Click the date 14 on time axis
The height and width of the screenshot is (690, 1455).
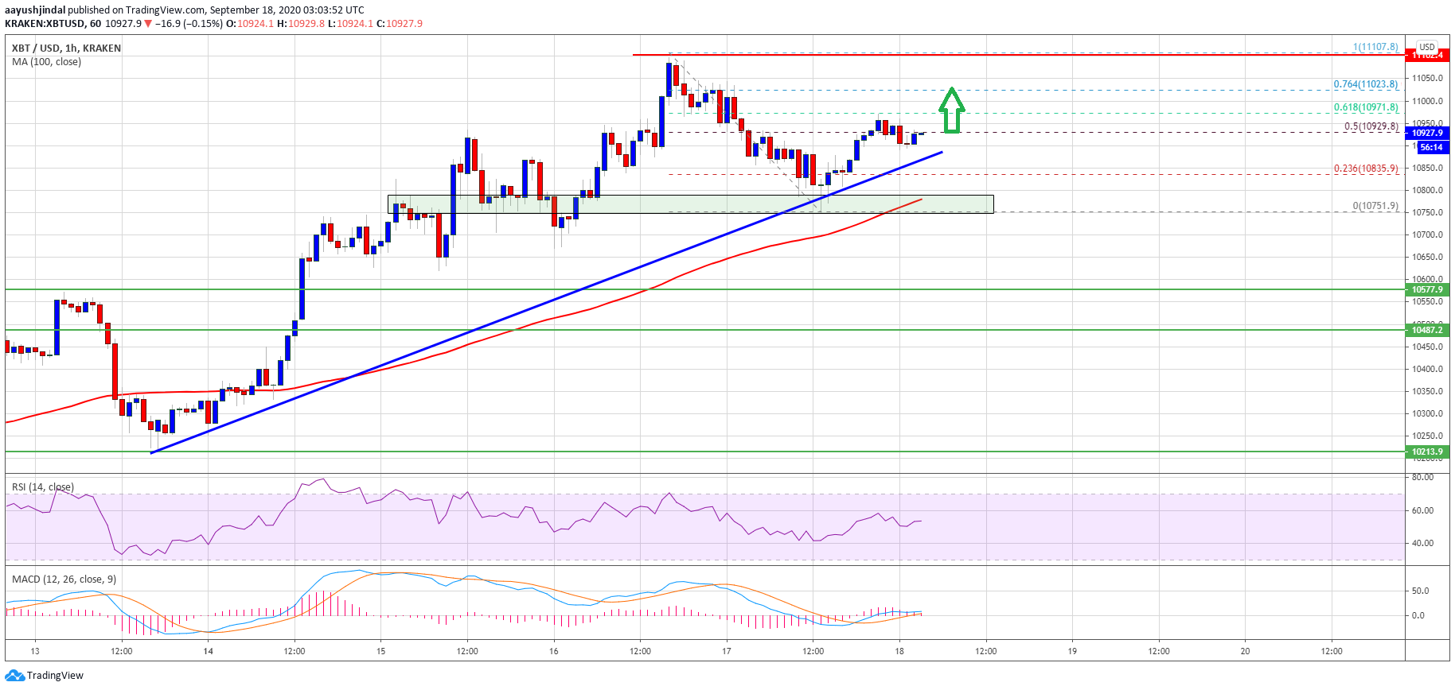click(208, 651)
